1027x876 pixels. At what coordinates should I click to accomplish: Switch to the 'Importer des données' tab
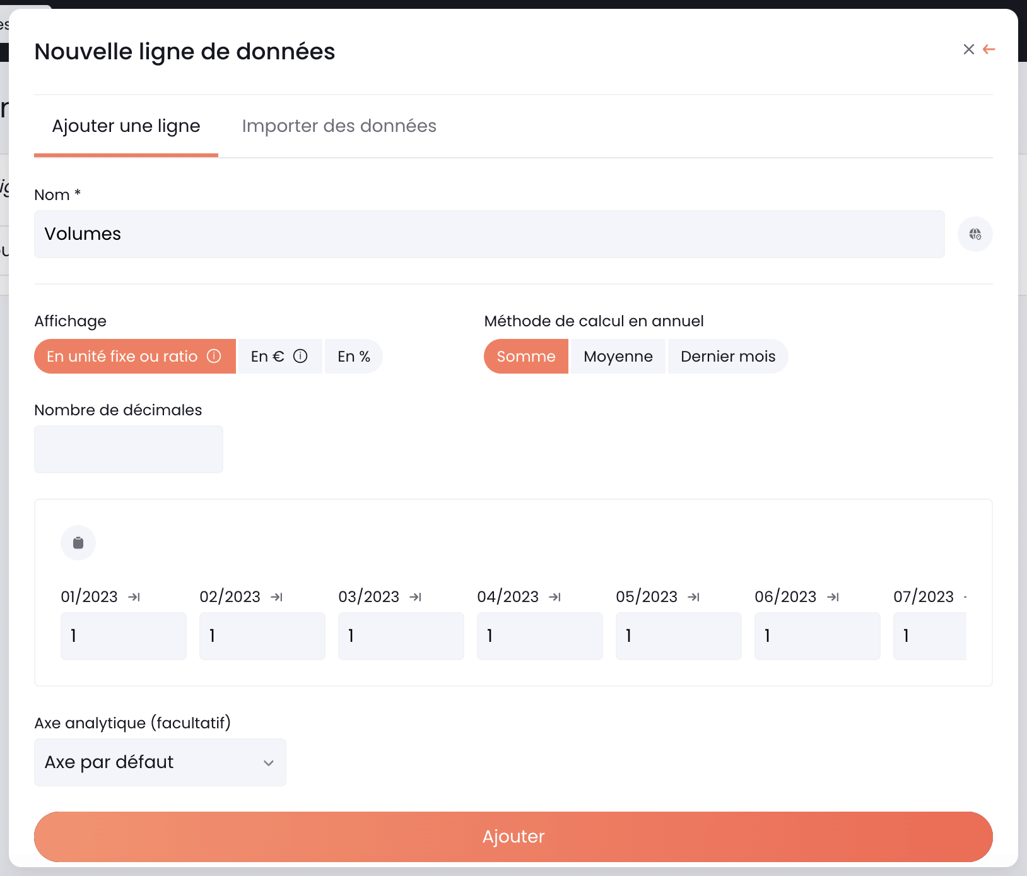(339, 126)
